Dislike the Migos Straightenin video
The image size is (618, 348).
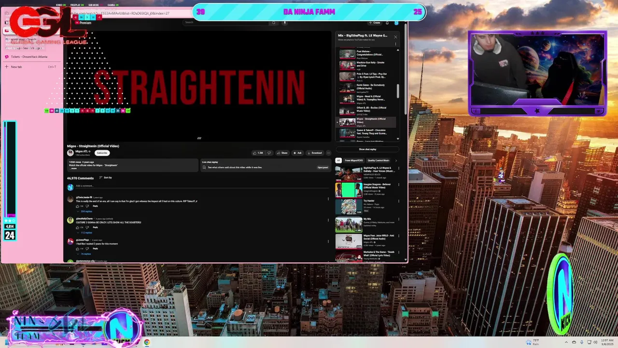pos(269,153)
